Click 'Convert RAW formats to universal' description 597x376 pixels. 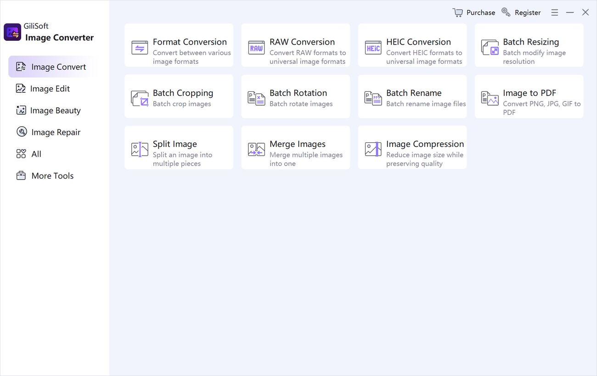click(308, 57)
